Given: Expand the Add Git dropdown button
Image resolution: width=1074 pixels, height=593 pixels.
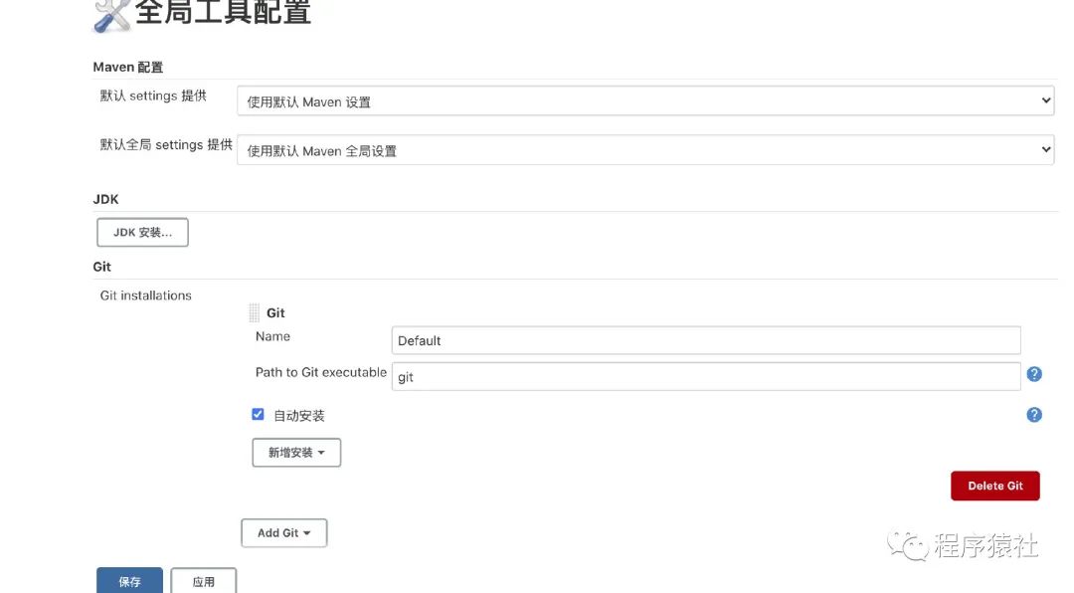Looking at the screenshot, I should click(x=284, y=532).
